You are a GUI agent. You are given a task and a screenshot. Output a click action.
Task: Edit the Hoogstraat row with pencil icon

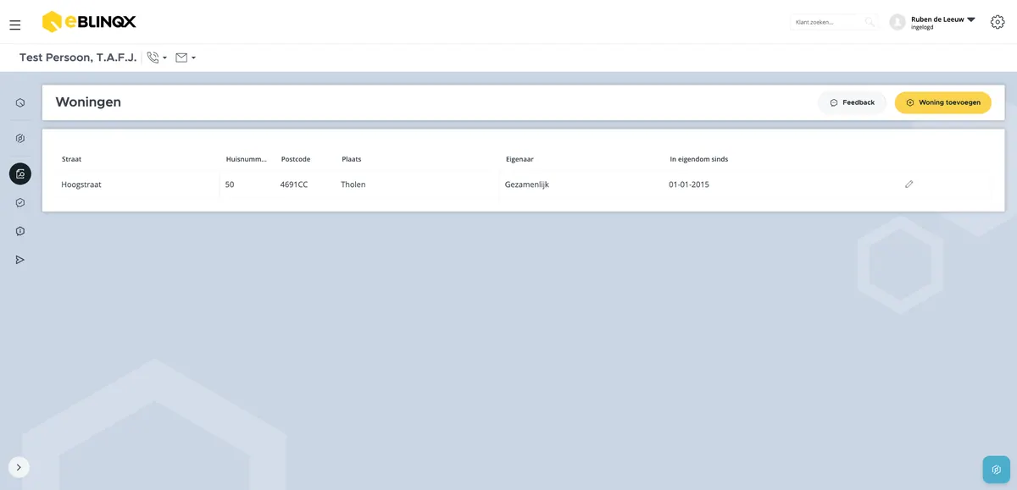point(909,184)
